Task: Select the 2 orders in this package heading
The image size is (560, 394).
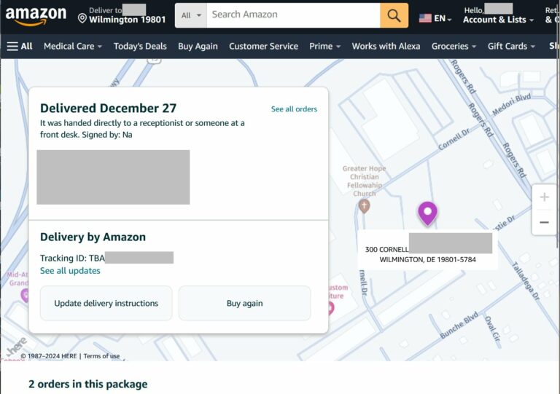Action: tap(87, 384)
